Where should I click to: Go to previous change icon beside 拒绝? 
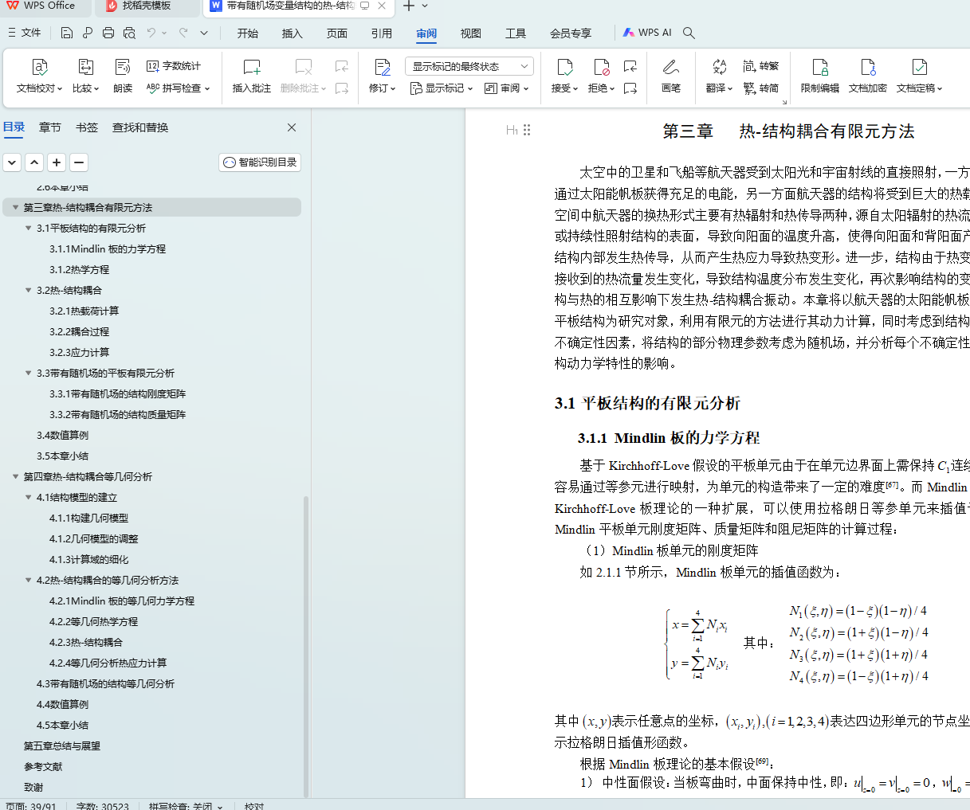tap(630, 66)
